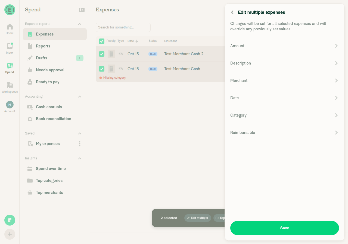Image resolution: width=348 pixels, height=244 pixels.
Task: Collapse the Insights section
Action: click(x=80, y=158)
